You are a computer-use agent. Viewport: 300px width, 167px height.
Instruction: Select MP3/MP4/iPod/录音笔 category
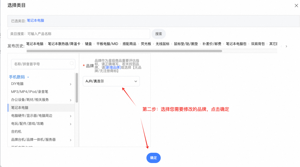[30, 92]
